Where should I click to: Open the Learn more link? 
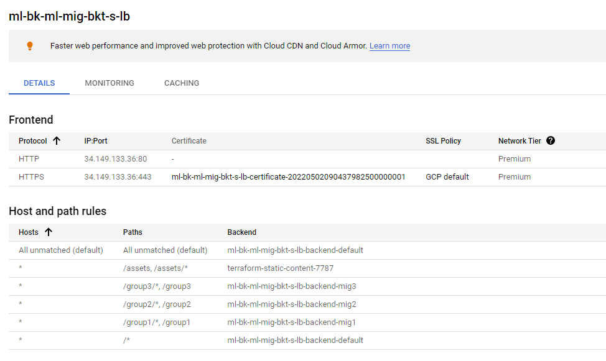tap(389, 46)
